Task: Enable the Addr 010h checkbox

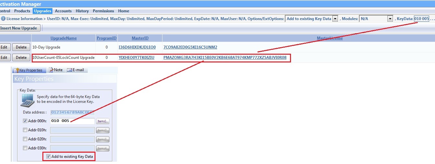Action: pos(25,130)
